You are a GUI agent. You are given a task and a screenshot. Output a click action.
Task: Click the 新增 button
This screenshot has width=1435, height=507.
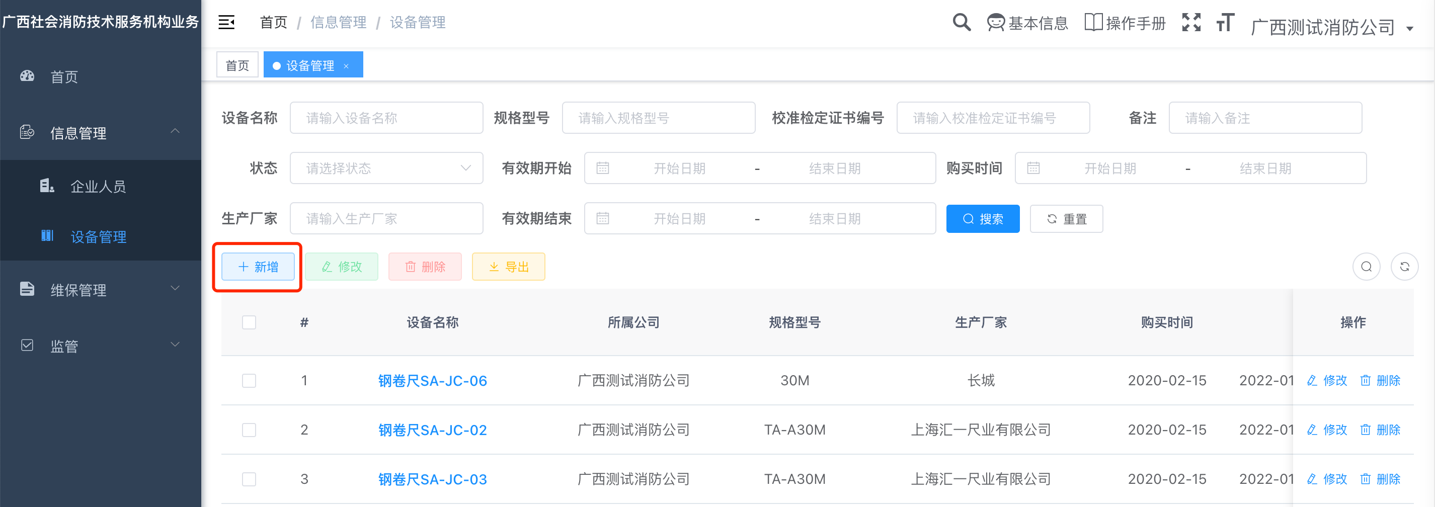[258, 266]
